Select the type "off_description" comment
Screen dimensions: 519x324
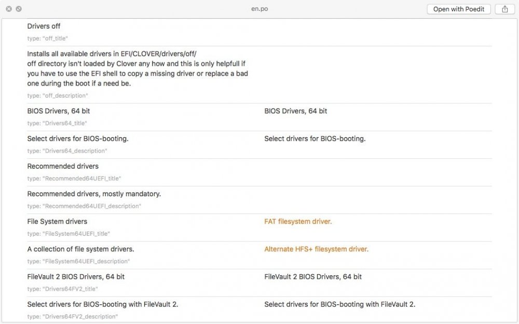tap(58, 96)
